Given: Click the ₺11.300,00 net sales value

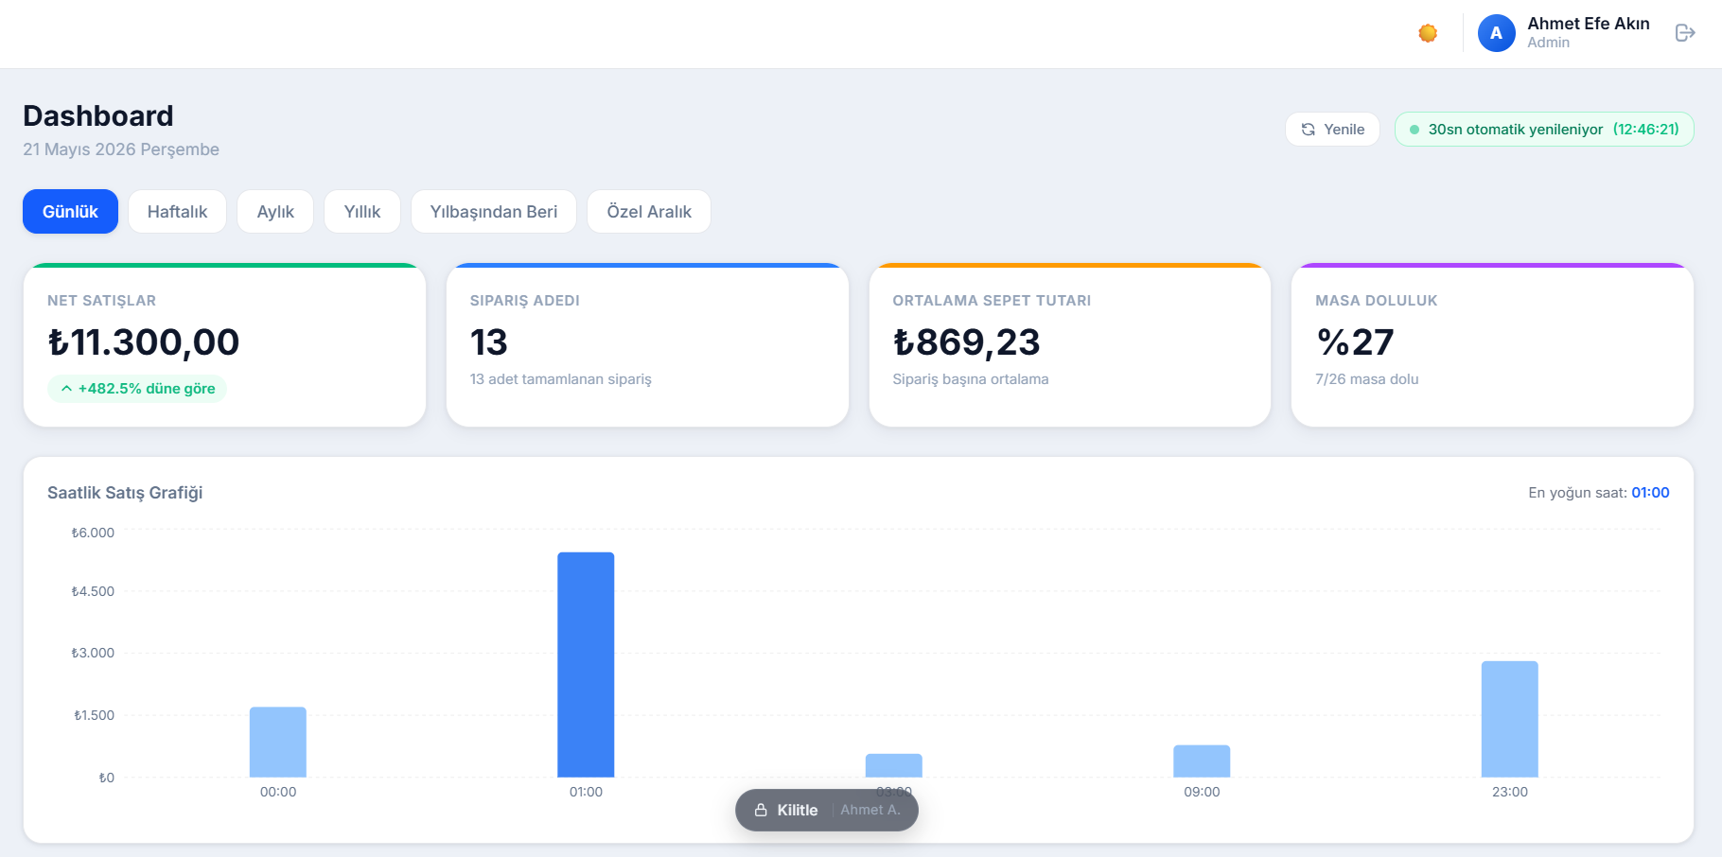Looking at the screenshot, I should 144,342.
